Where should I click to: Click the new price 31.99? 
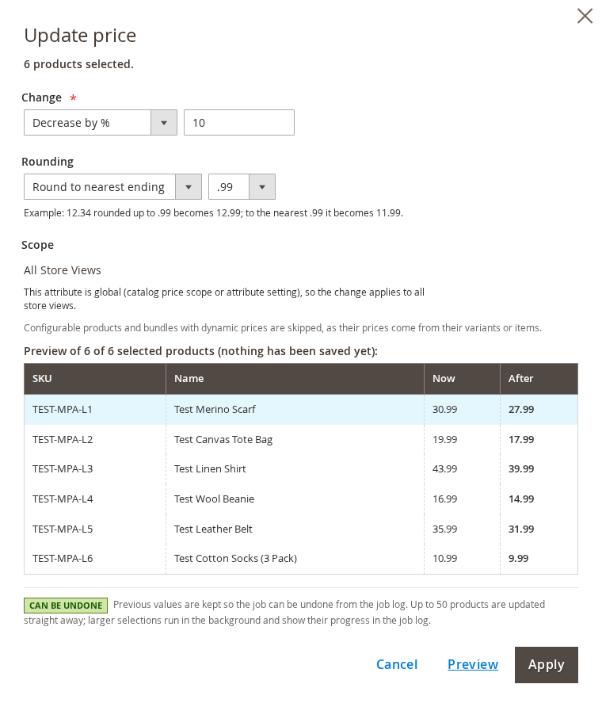pyautogui.click(x=521, y=529)
